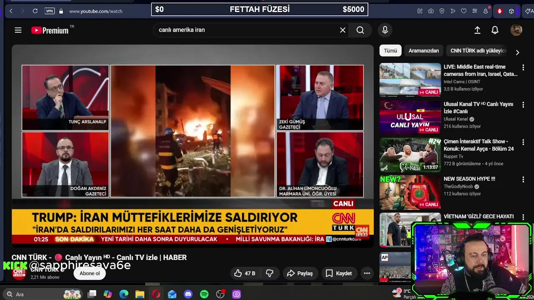Image resolution: width=534 pixels, height=300 pixels.
Task: Clear the search text with the X
Action: pyautogui.click(x=343, y=30)
